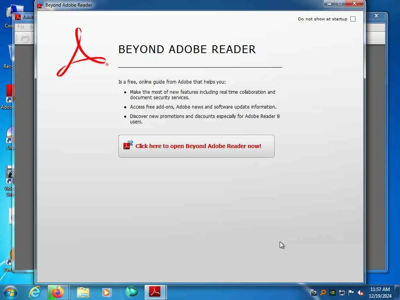The width and height of the screenshot is (400, 300).
Task: Open Windows Explorer folder icon in taskbar
Action: (x=83, y=292)
